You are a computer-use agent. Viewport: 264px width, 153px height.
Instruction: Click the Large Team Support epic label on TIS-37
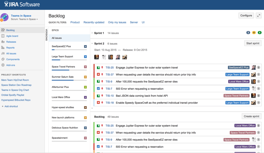click(237, 74)
